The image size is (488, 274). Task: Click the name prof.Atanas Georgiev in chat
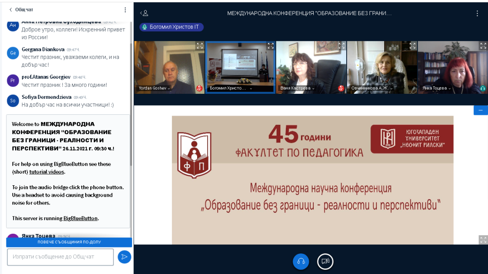point(46,77)
